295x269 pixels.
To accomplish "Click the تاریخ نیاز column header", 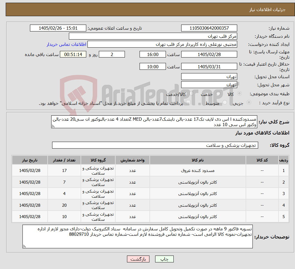I will [x=30, y=160].
